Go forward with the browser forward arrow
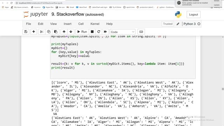 [x=7, y=3]
